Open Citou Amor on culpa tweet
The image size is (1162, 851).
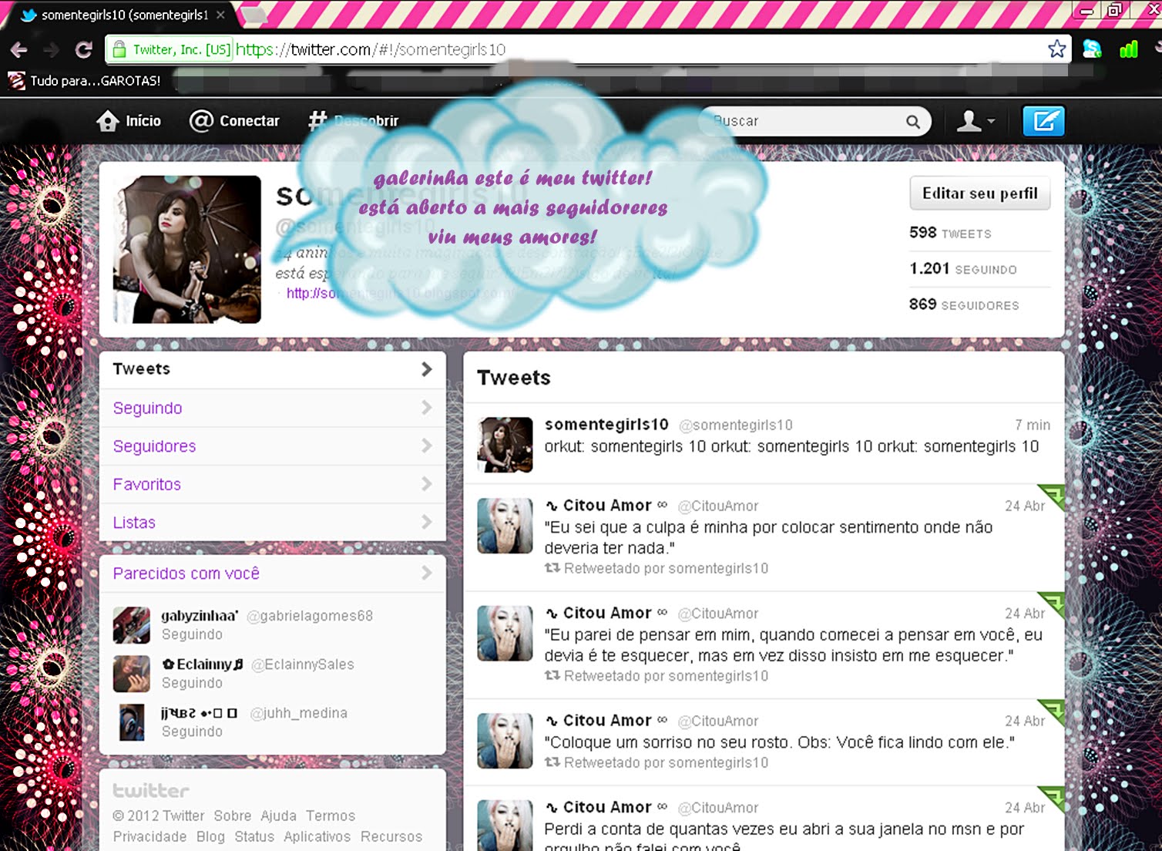(x=607, y=506)
